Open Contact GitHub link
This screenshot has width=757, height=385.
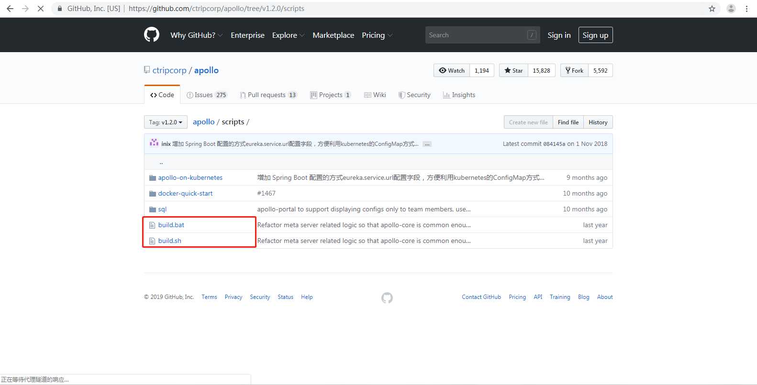(x=481, y=297)
